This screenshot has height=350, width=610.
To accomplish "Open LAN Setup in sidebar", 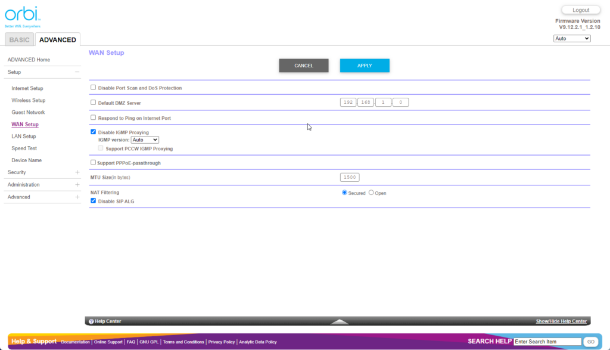I will click(24, 137).
